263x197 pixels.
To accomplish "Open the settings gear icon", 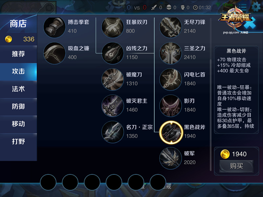I will coord(256,7).
